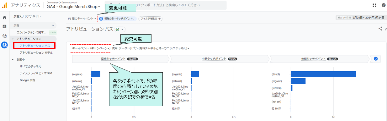
Task: Click the フィルタを追加 button
Action: (x=151, y=19)
